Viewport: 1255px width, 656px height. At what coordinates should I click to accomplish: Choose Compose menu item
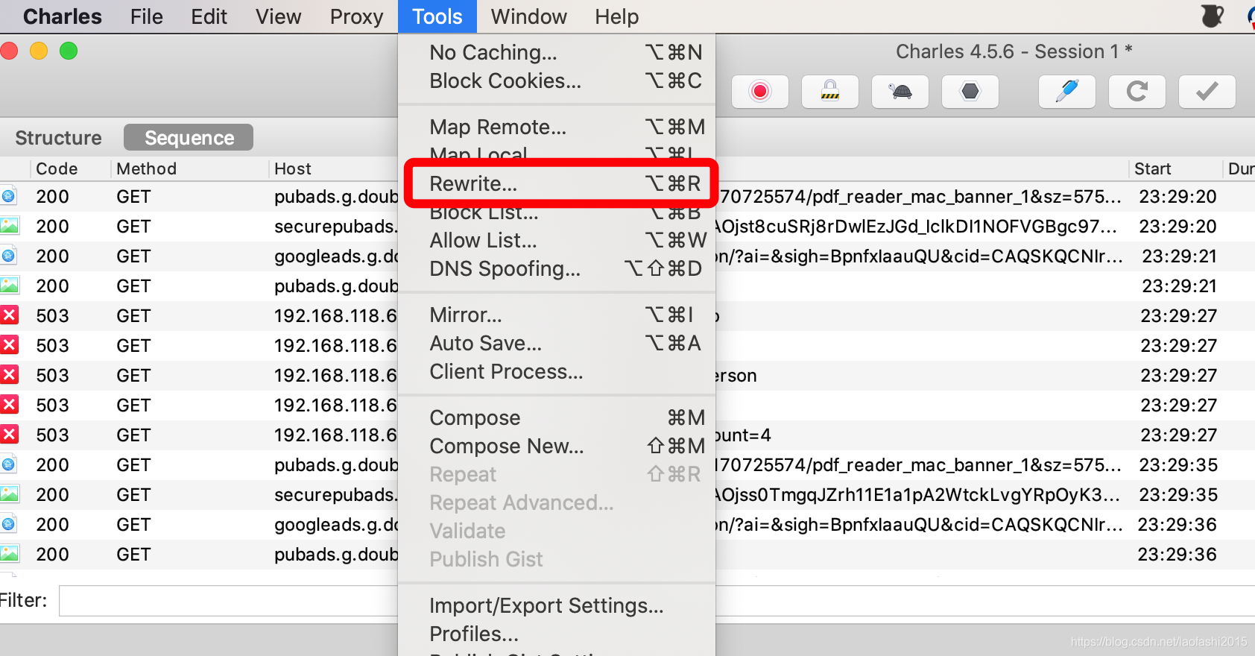click(x=557, y=417)
